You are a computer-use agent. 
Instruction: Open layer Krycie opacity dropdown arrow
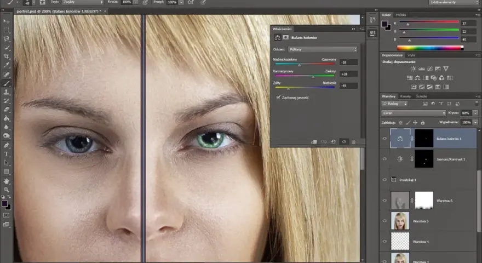tap(475, 113)
